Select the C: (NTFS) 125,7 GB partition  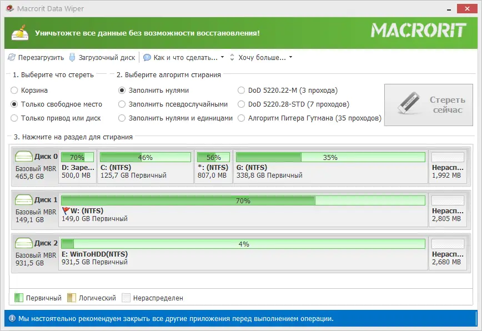[145, 167]
